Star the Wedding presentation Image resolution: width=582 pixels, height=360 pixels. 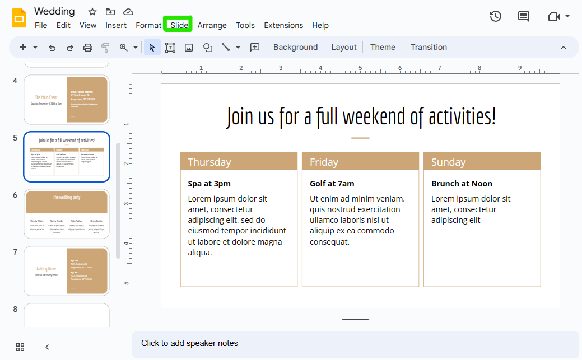point(92,12)
